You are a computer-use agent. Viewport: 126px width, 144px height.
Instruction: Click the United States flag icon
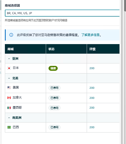point(9,88)
